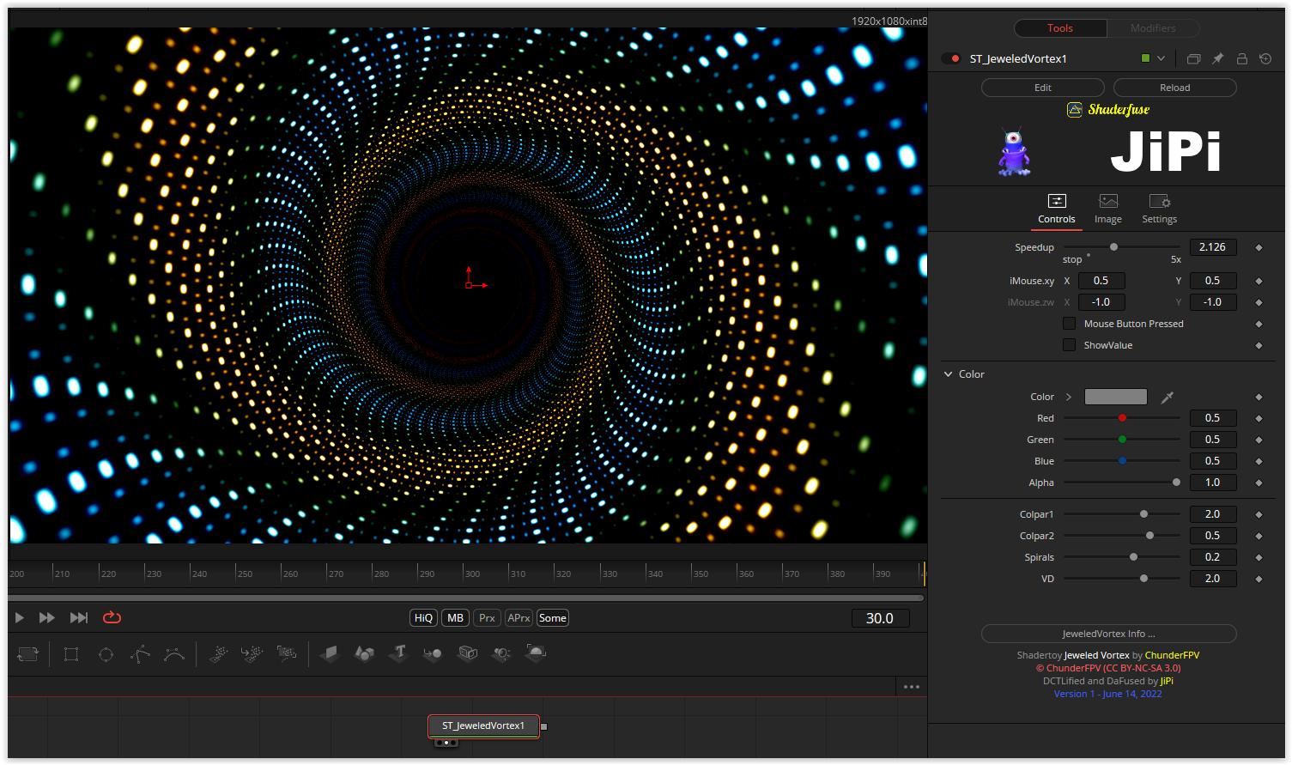Open the Settings tab
1292x765 pixels.
pos(1160,209)
